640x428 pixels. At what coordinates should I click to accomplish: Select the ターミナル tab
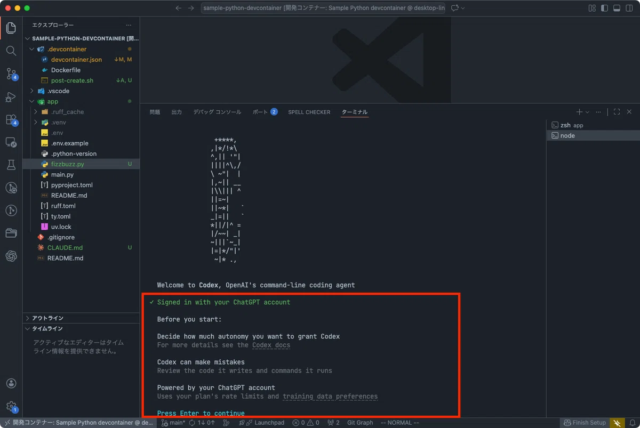[x=355, y=112]
